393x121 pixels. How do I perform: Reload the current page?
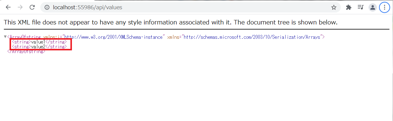(x=32, y=7)
